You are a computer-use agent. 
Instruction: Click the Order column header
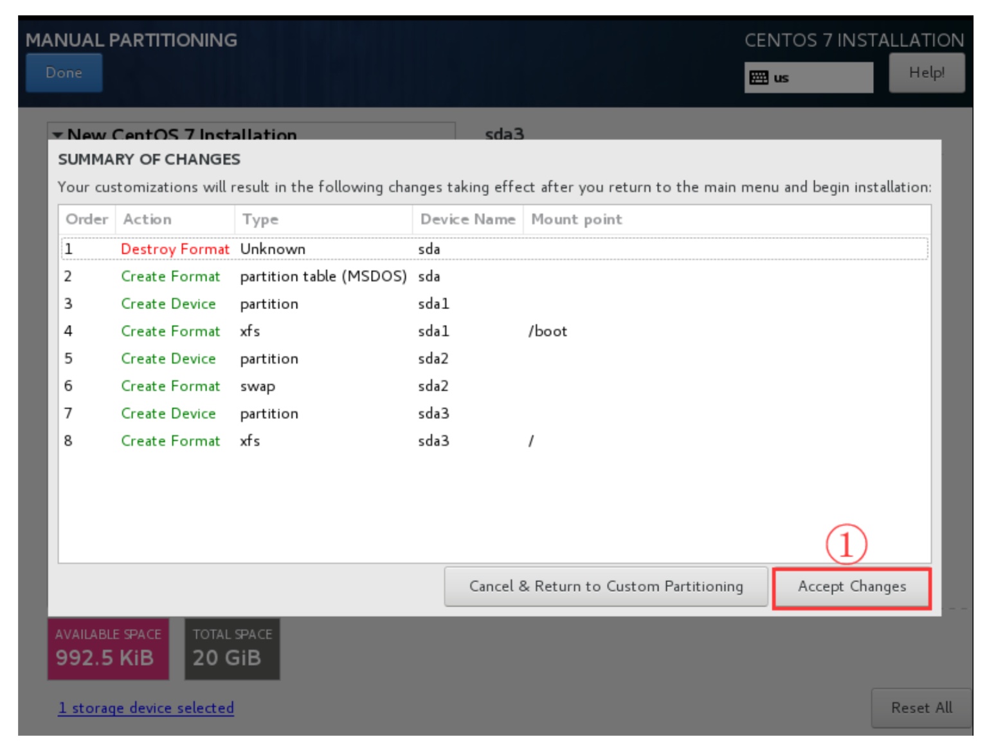87,220
